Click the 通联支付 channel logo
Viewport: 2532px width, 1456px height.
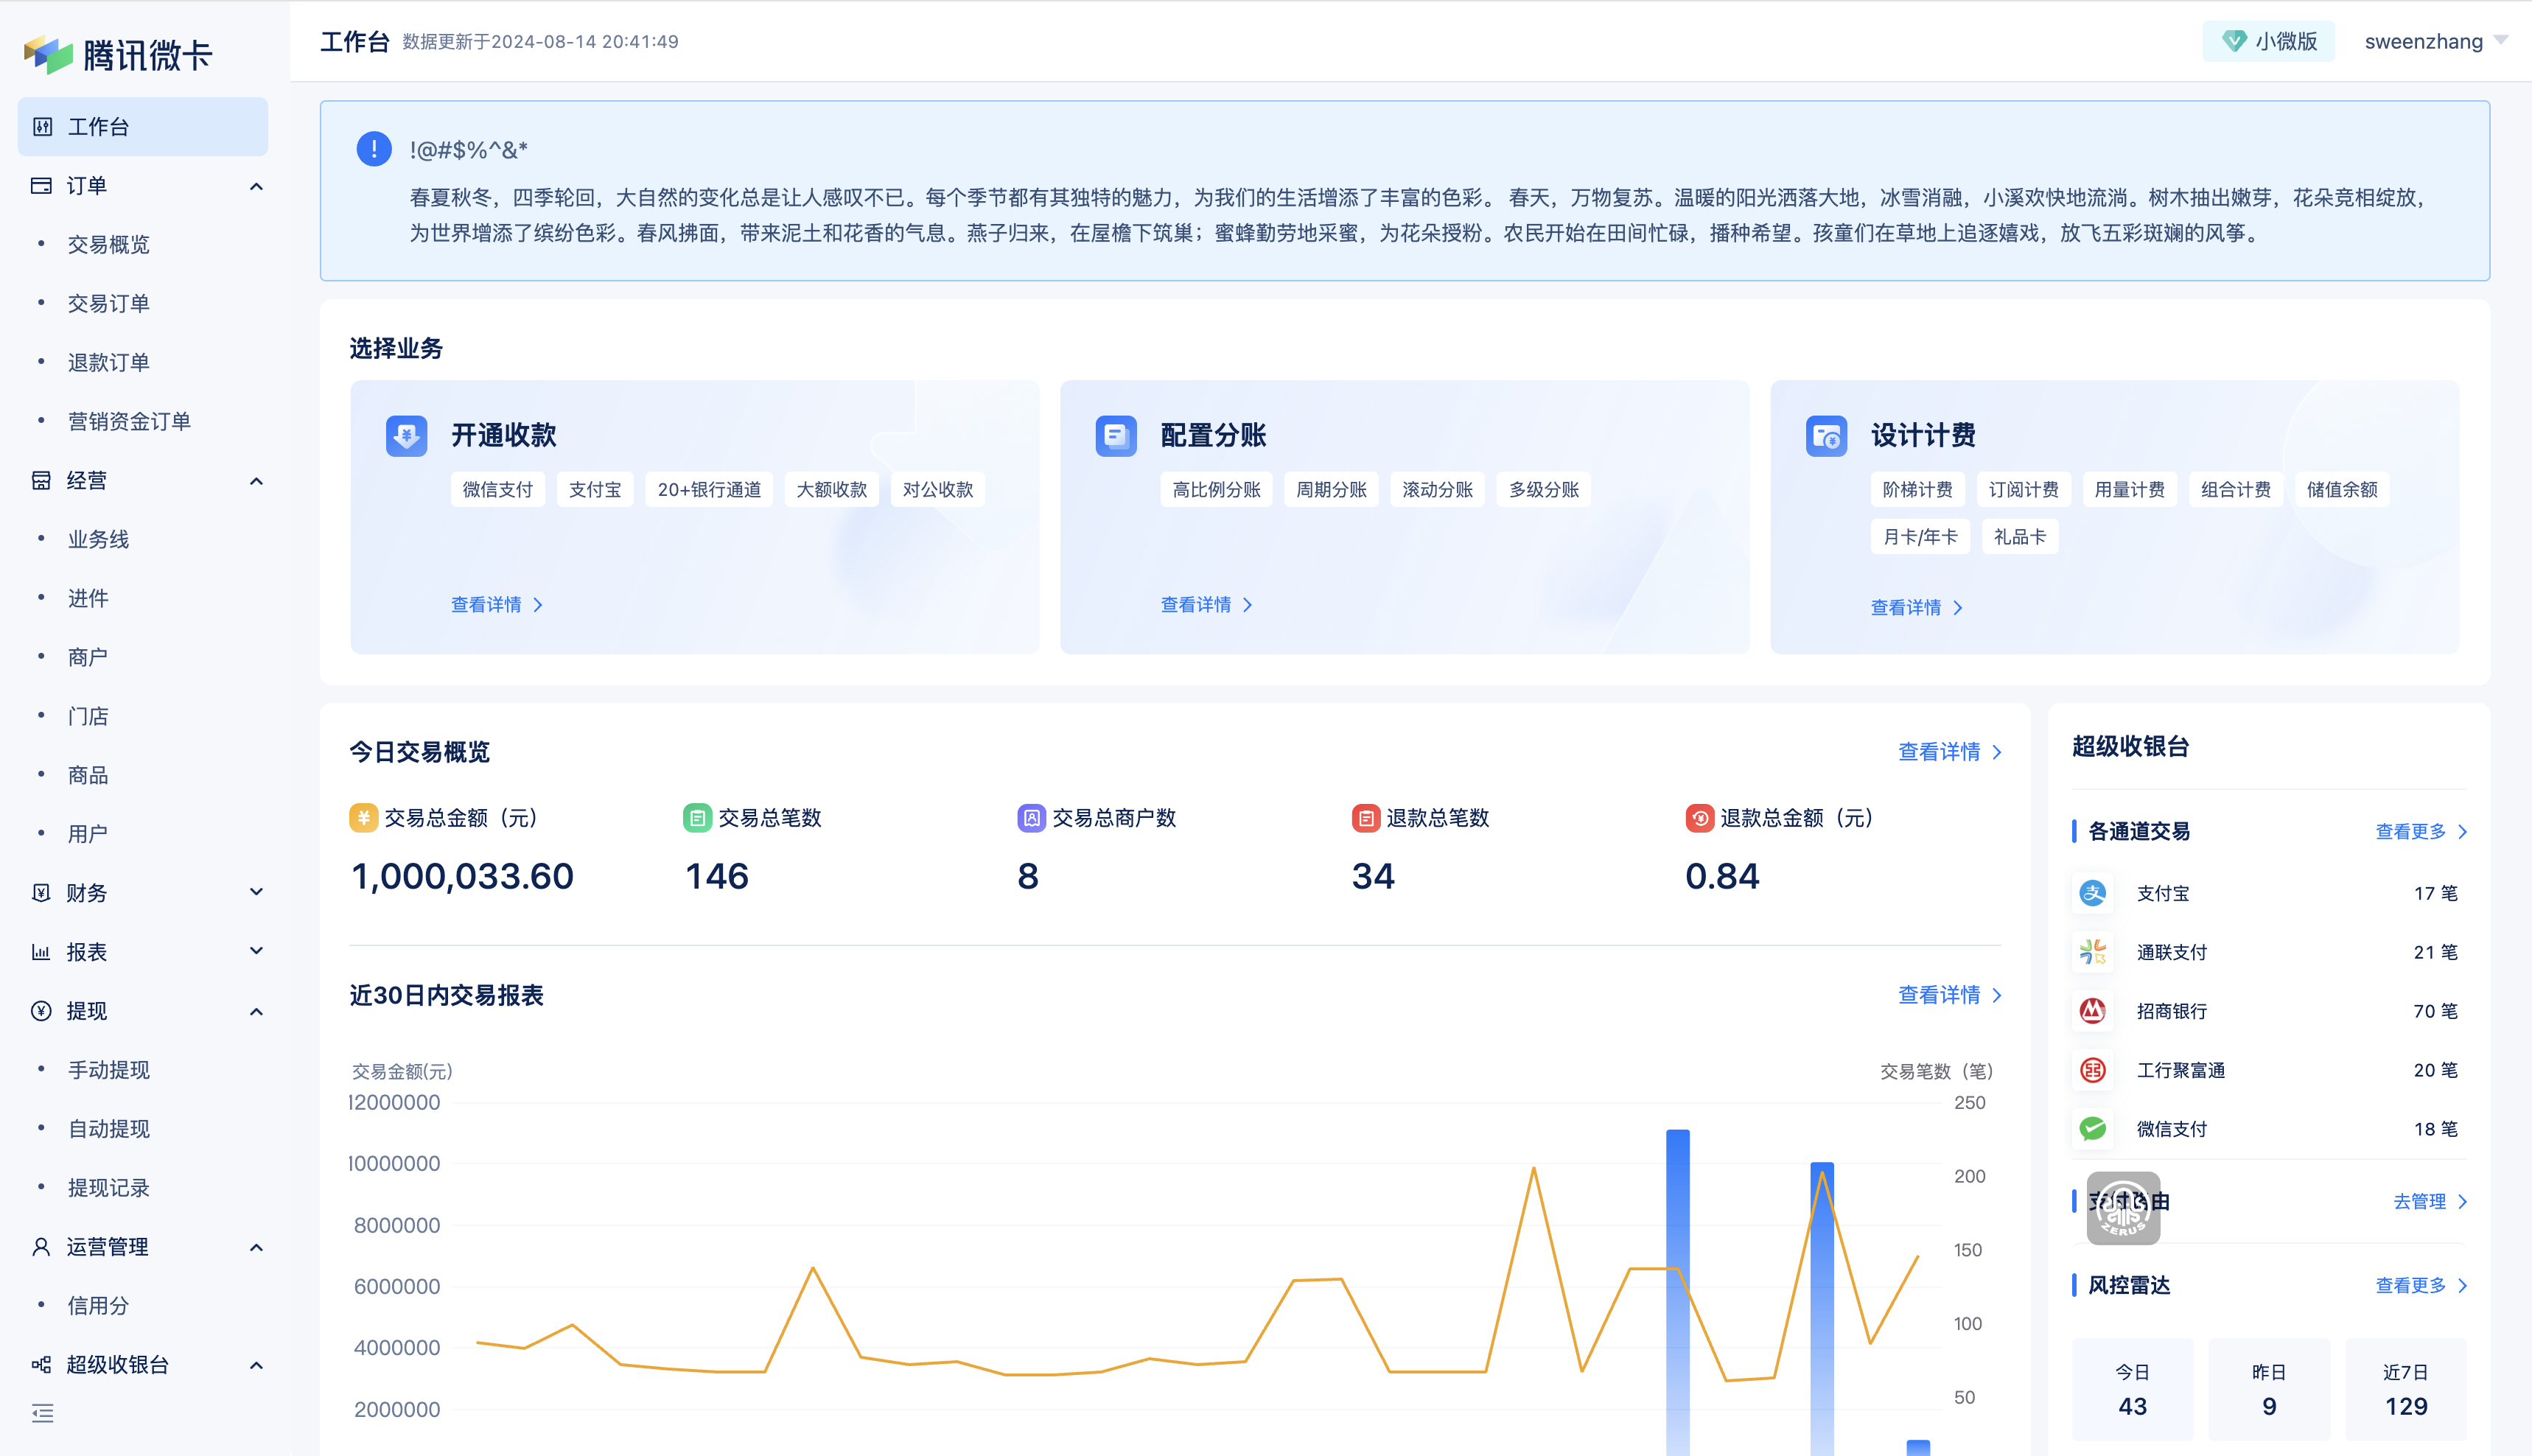pos(2092,952)
